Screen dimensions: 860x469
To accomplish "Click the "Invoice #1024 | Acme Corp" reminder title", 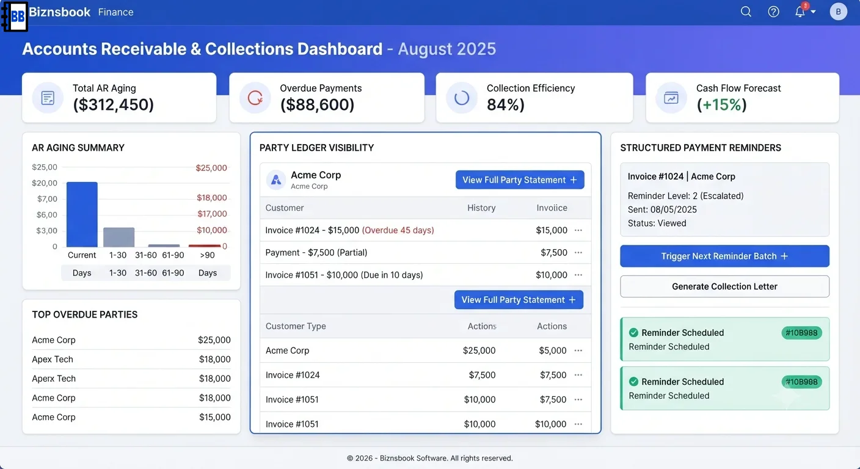I will tap(682, 176).
